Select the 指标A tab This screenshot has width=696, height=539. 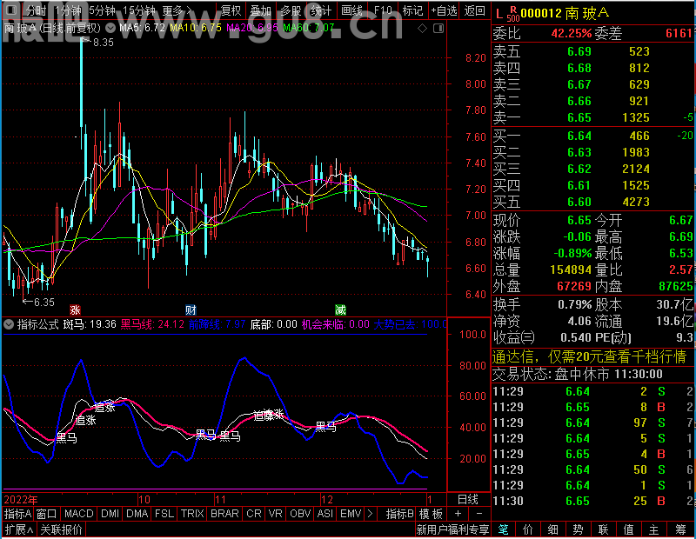click(x=17, y=514)
